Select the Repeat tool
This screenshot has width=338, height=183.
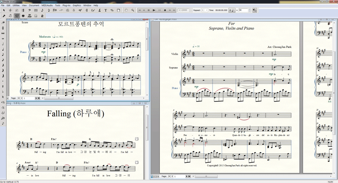[86, 10]
